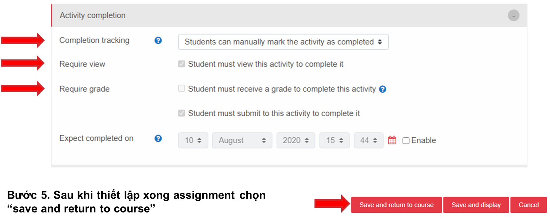The height and width of the screenshot is (222, 550).
Task: Open the Completion tracking dropdown
Action: click(283, 42)
